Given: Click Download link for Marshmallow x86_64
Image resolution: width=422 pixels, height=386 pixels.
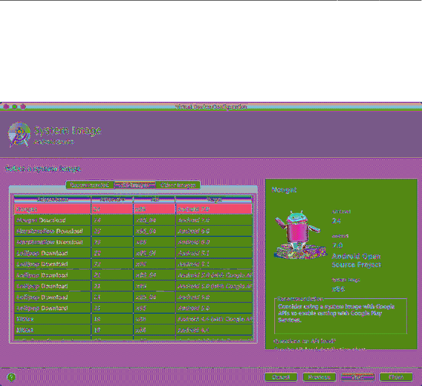Looking at the screenshot, I should tap(70, 231).
